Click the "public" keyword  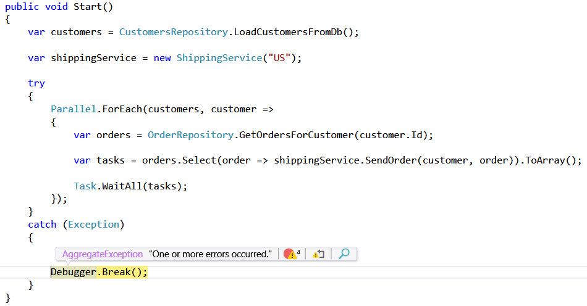[22, 7]
